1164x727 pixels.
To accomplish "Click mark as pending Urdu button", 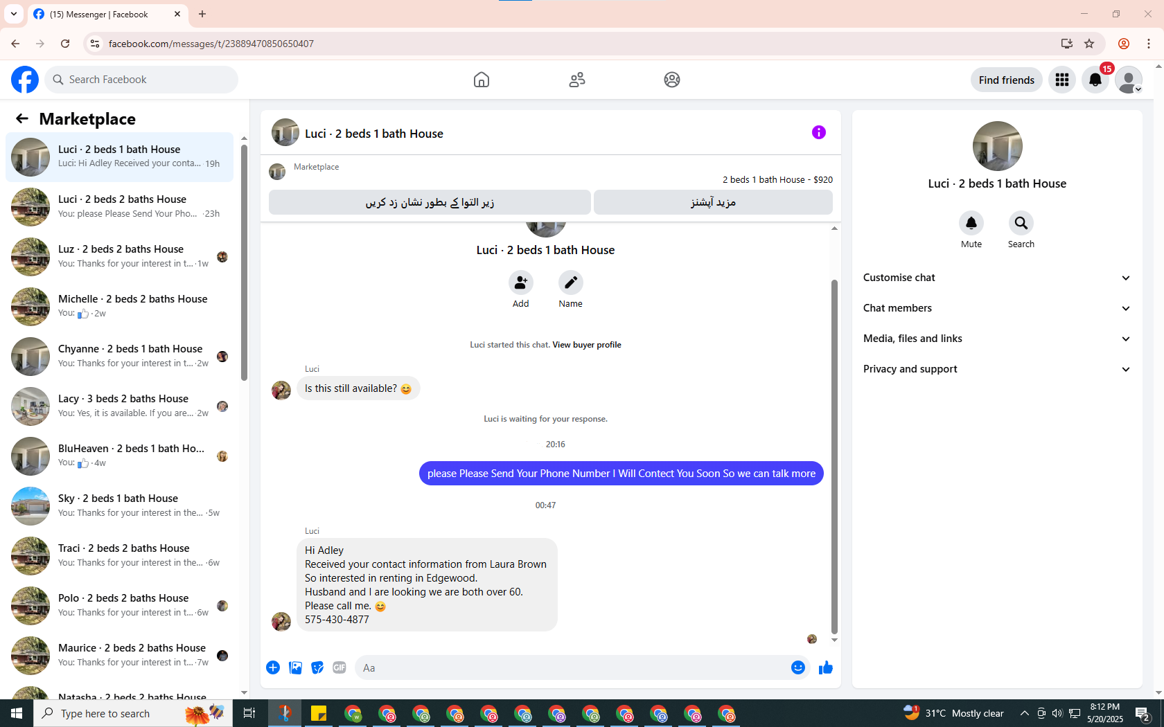I will click(x=430, y=202).
